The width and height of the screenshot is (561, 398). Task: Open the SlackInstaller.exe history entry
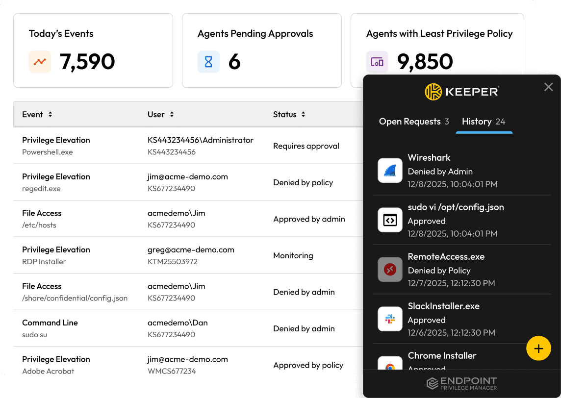[x=461, y=319]
